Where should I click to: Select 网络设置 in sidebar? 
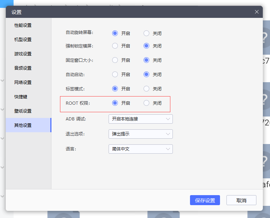coord(29,82)
